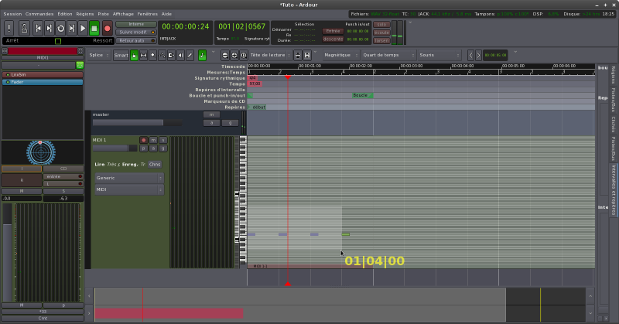This screenshot has height=324, width=619.
Task: Open the Magnétique snap mode dropdown
Action: coord(340,55)
